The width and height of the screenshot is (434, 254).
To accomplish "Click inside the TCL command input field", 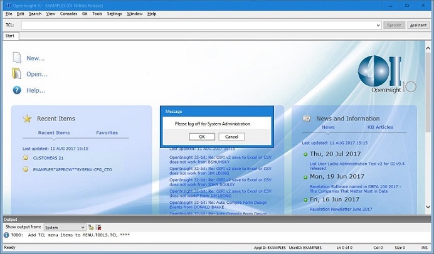I will (x=198, y=25).
